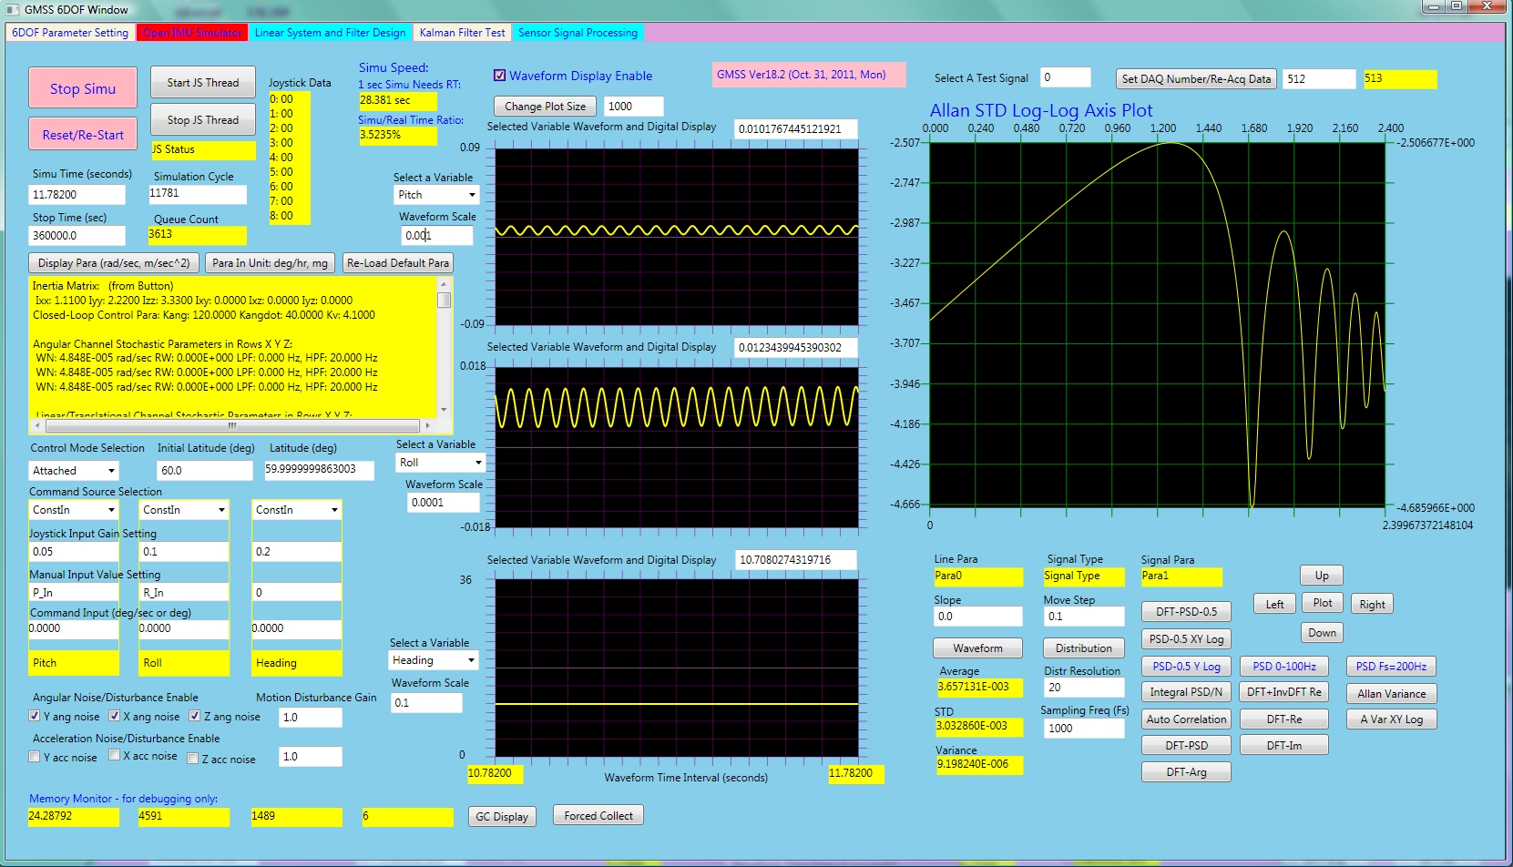1513x867 pixels.
Task: Open Sensor Signal Processing tab
Action: (578, 33)
